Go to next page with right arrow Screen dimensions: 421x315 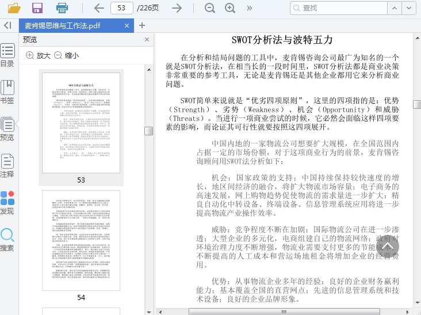click(x=177, y=8)
